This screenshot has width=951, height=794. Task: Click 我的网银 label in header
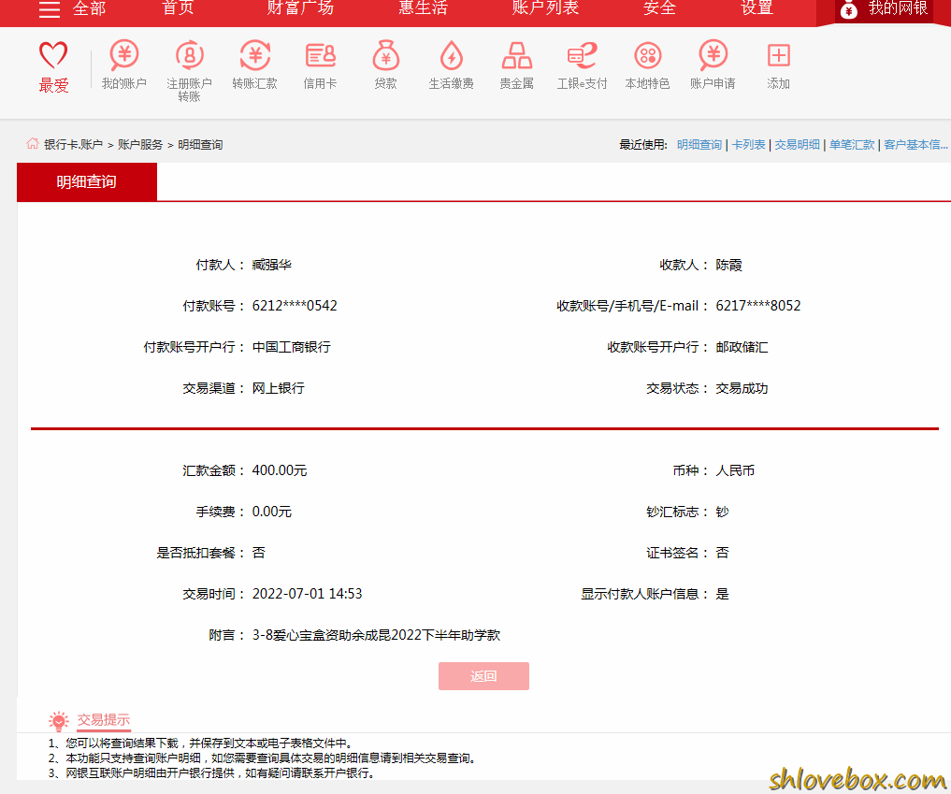(899, 8)
